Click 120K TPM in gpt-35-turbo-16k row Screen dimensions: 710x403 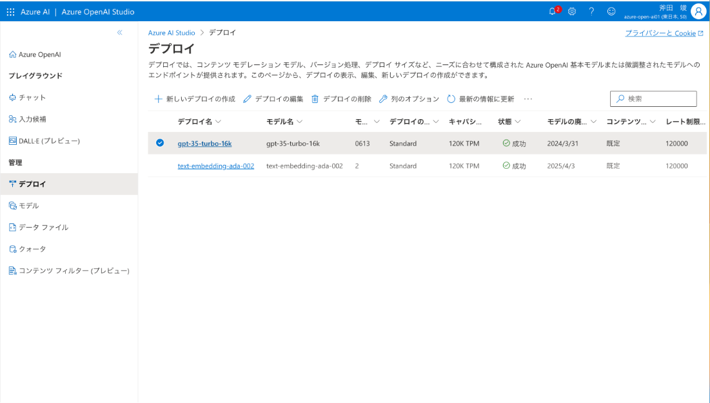click(x=464, y=144)
